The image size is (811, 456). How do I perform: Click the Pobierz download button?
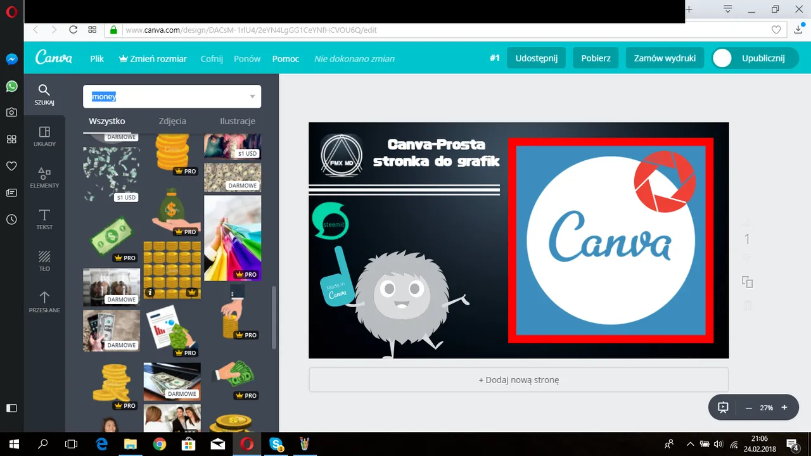(x=596, y=58)
